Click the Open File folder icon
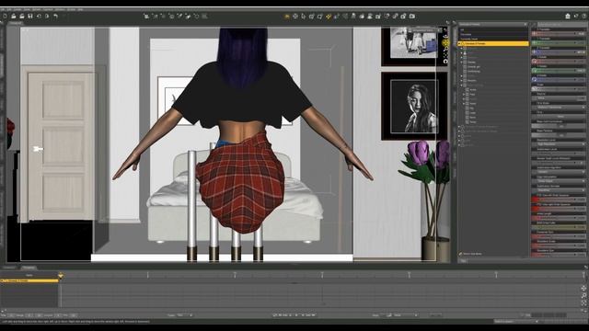Viewport: 589px width, 331px height. [x=14, y=17]
